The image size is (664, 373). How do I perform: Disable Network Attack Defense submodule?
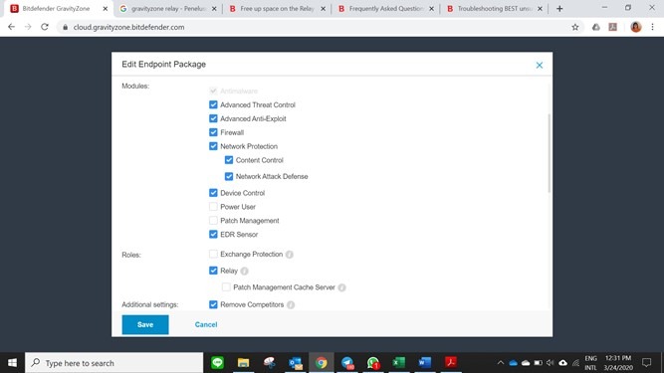pos(229,176)
